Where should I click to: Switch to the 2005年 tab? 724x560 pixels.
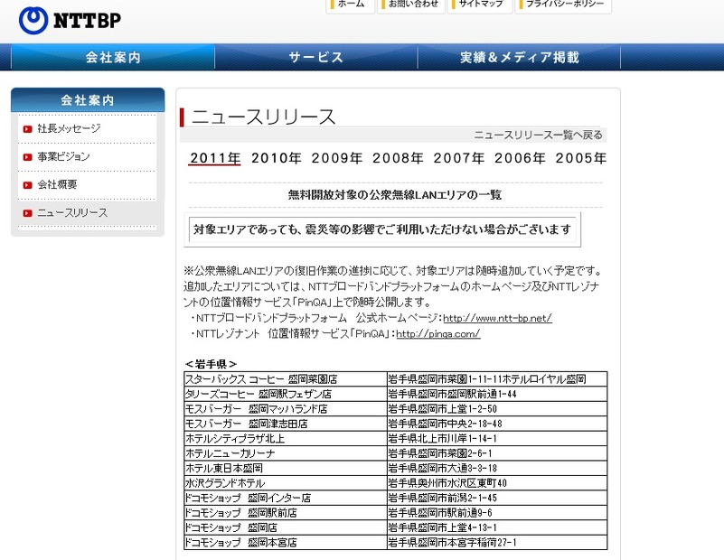tap(580, 158)
